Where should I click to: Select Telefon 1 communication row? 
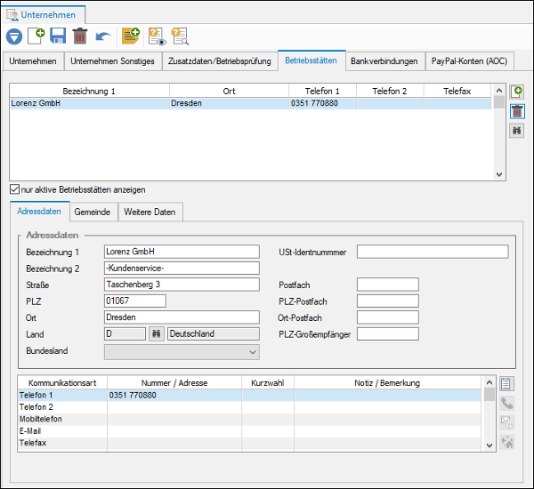coord(249,396)
